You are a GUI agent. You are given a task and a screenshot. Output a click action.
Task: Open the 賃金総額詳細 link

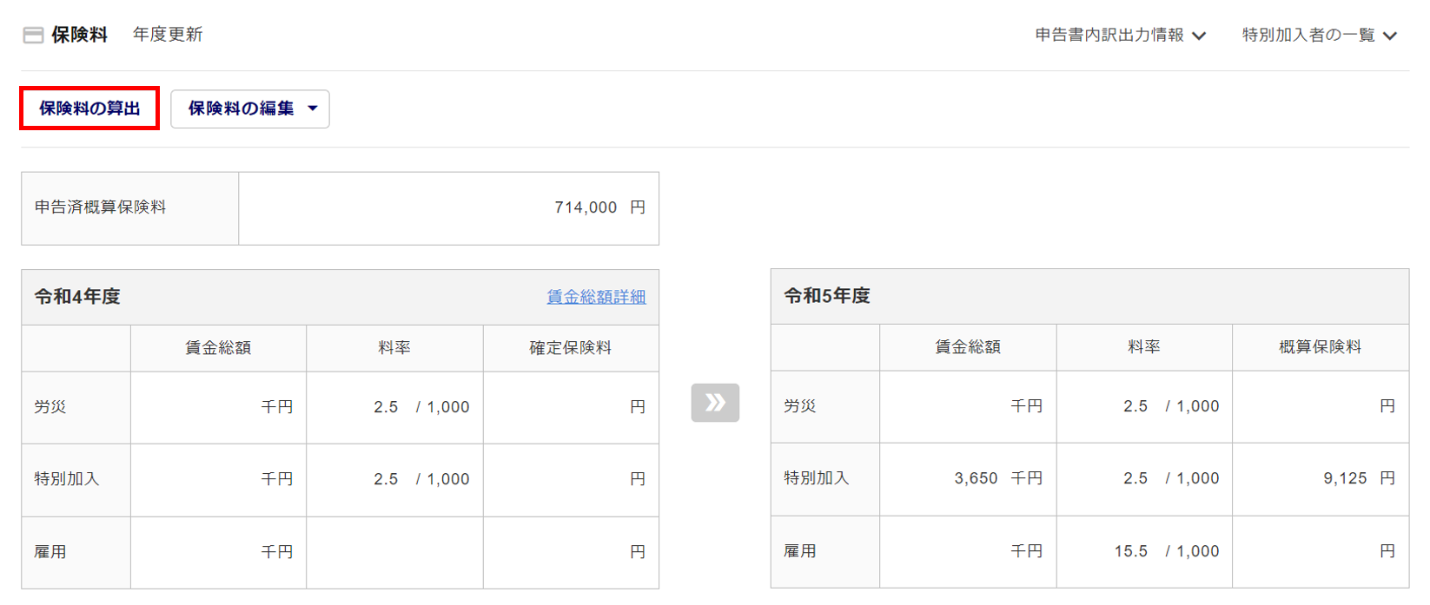(x=596, y=297)
